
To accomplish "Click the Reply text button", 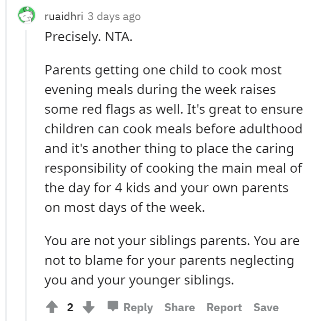I will click(138, 307).
